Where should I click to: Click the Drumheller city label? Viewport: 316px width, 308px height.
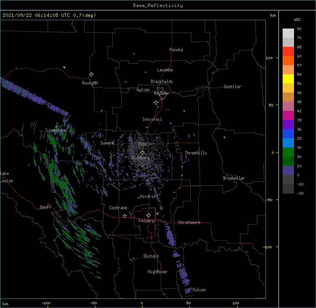(234, 178)
